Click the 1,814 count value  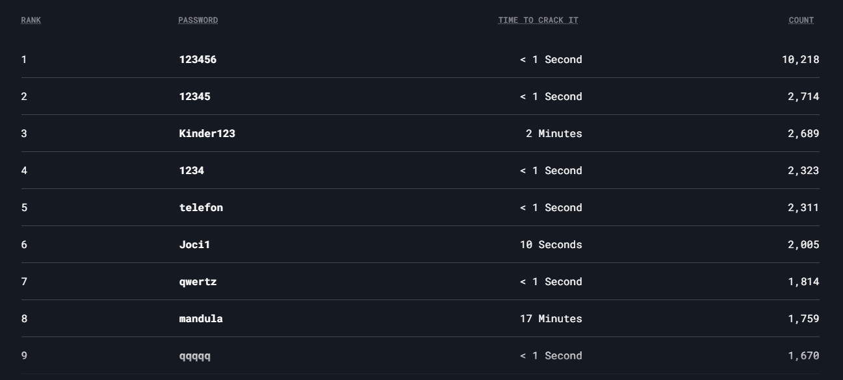(x=803, y=282)
